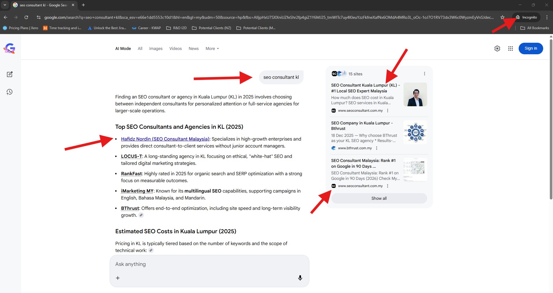Expand Potential Clients (M... bookmark folder

[256, 28]
